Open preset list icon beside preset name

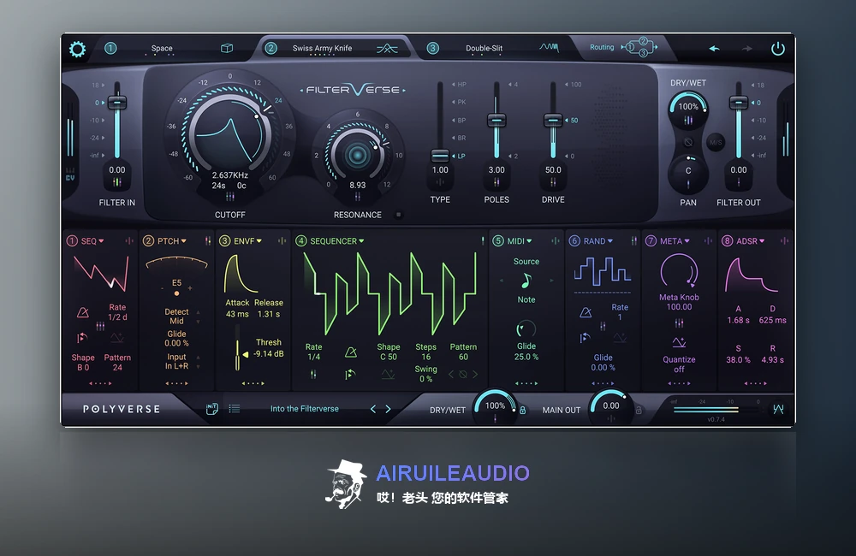pyautogui.click(x=235, y=409)
